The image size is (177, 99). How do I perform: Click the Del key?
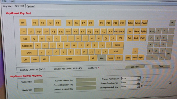[x=129, y=38]
